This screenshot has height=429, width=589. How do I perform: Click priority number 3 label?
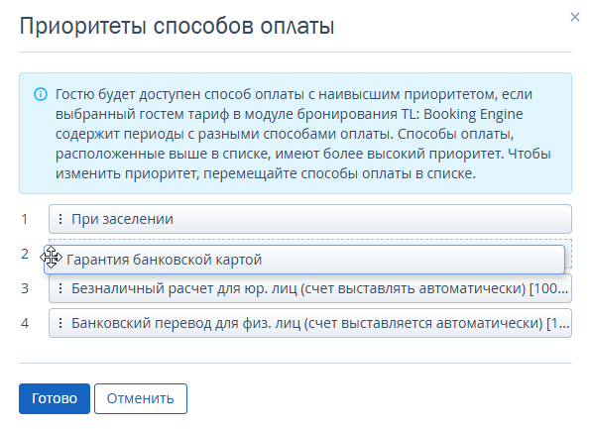click(25, 288)
